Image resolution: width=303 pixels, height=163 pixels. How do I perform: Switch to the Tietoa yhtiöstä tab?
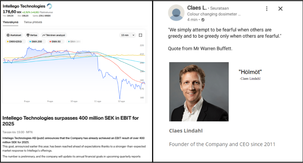click(x=33, y=22)
